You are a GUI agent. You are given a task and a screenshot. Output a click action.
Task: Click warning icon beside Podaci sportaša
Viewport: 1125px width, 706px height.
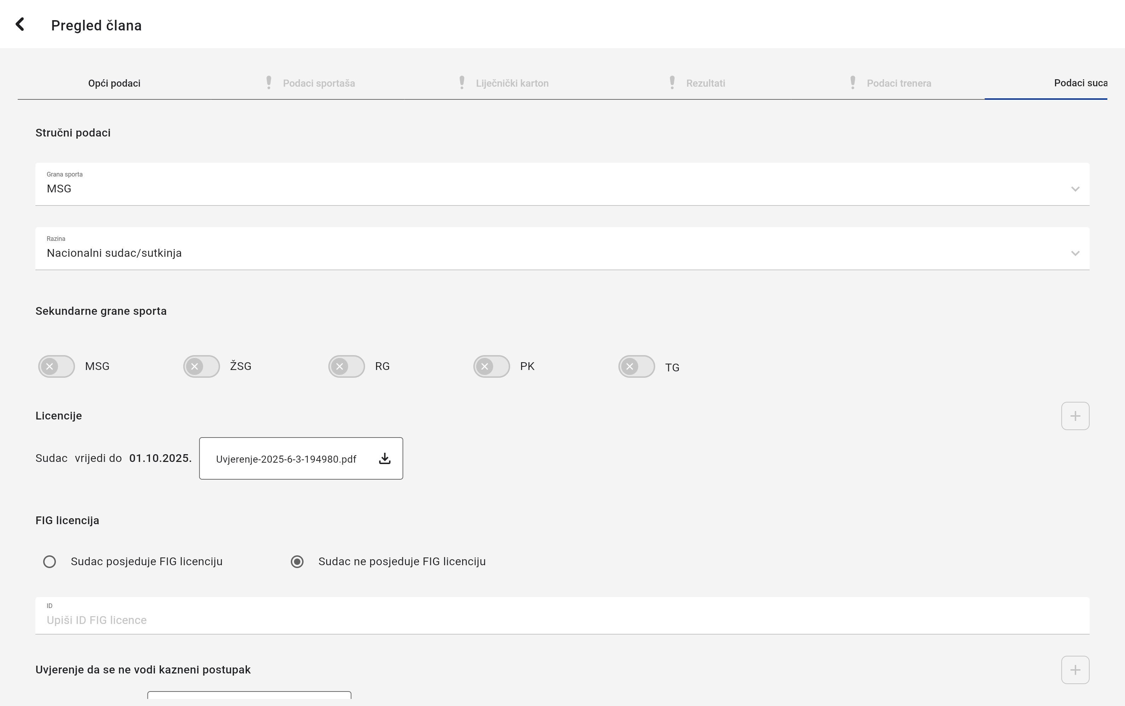[x=269, y=83]
